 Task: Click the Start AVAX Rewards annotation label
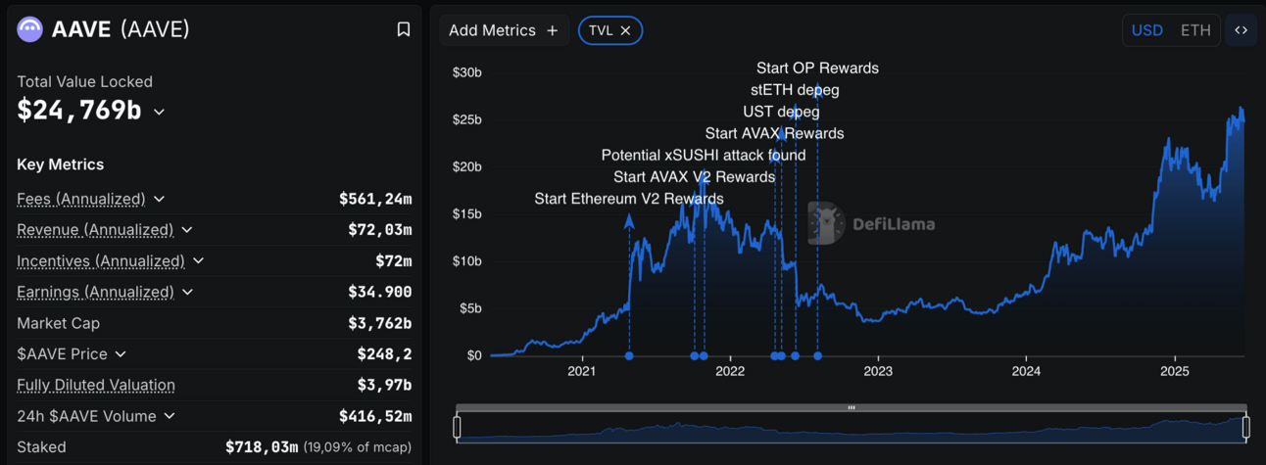click(x=774, y=133)
